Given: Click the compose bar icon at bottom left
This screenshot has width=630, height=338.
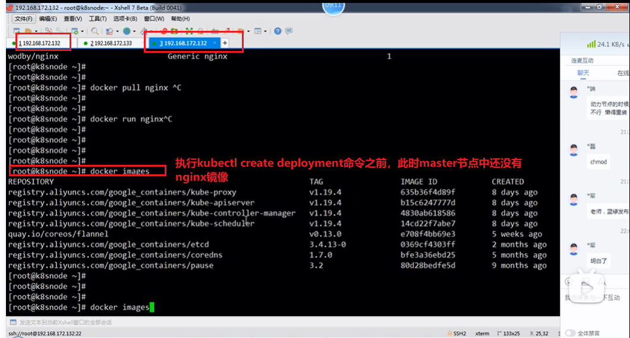Looking at the screenshot, I should tap(13, 322).
